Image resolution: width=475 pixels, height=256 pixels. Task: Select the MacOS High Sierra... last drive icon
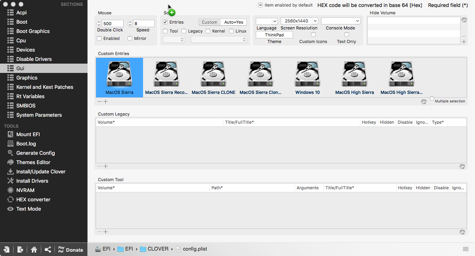coord(402,74)
